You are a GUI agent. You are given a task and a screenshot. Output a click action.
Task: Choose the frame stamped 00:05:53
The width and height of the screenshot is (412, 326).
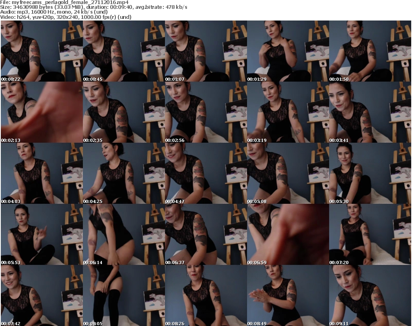42,234
